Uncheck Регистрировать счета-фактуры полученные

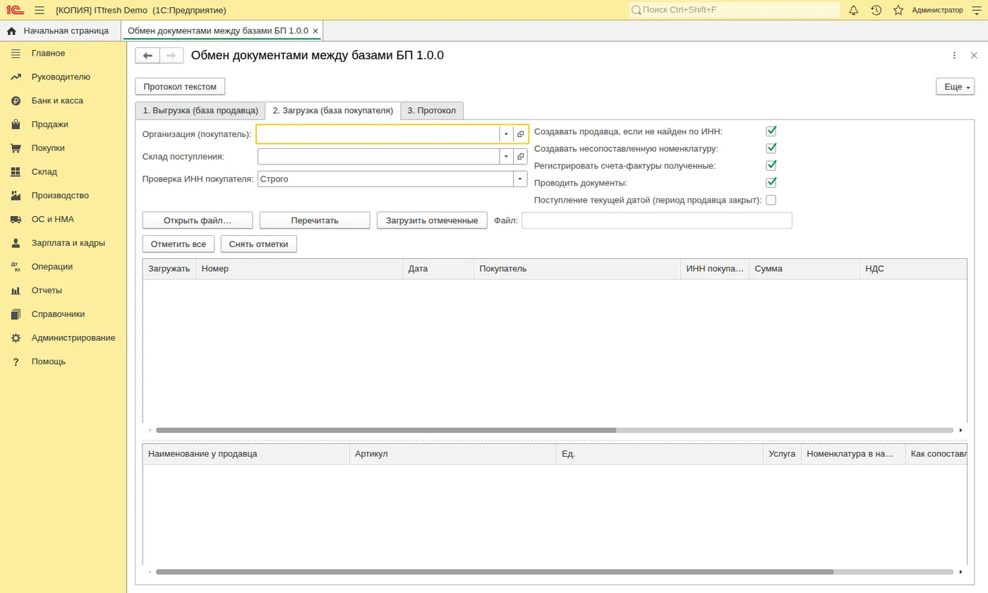pyautogui.click(x=771, y=165)
